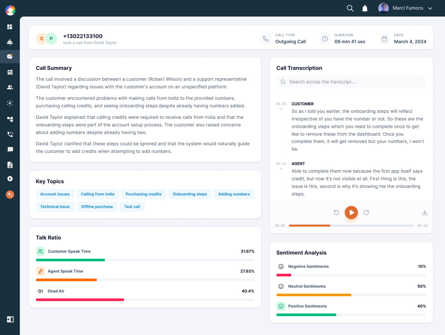The height and width of the screenshot is (335, 445).
Task: Click the orange C participant avatar
Action: (41, 39)
